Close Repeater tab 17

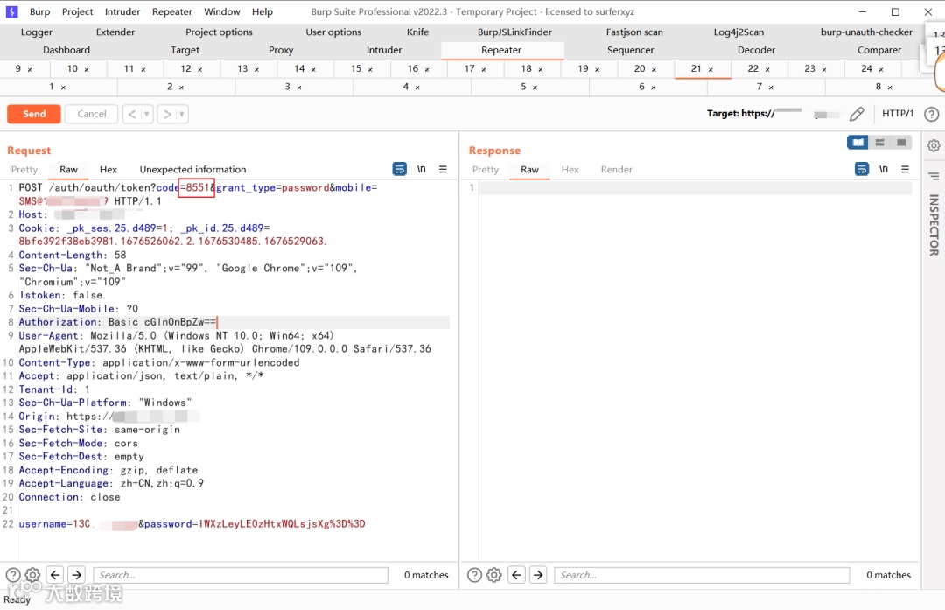tap(484, 70)
